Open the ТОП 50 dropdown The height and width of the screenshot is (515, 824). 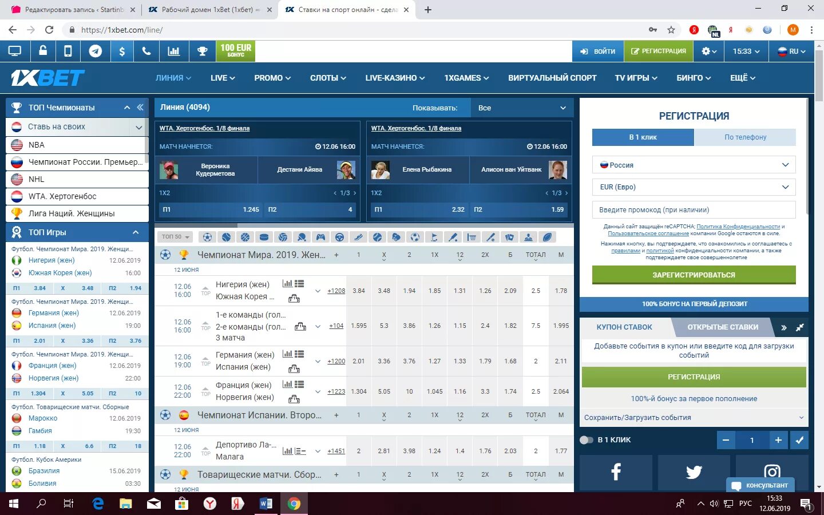[176, 237]
